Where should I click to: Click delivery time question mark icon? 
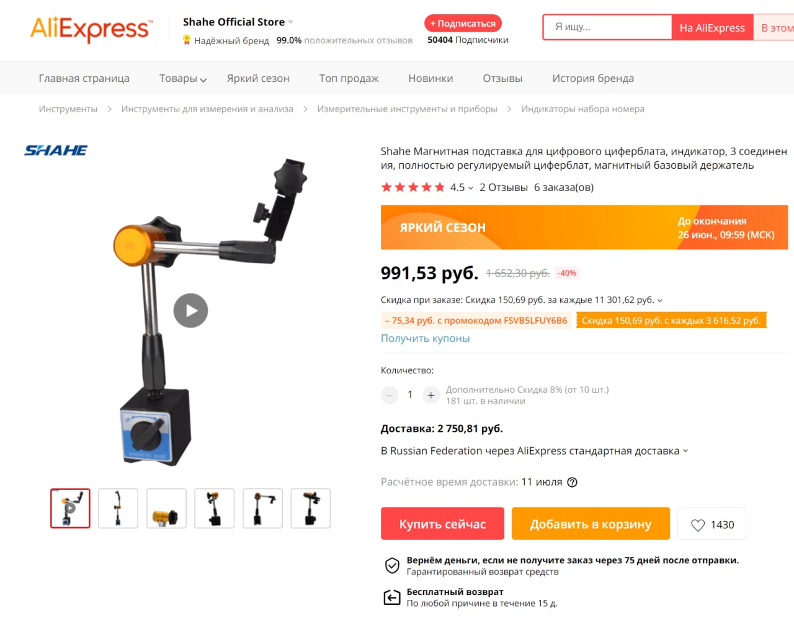click(x=573, y=482)
